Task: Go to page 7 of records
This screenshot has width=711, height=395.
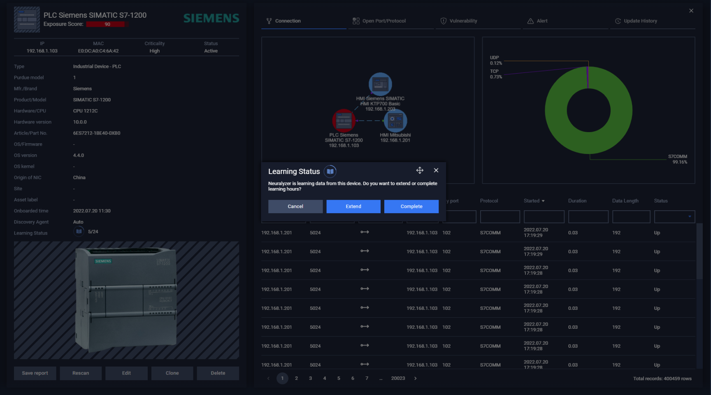Action: [367, 378]
